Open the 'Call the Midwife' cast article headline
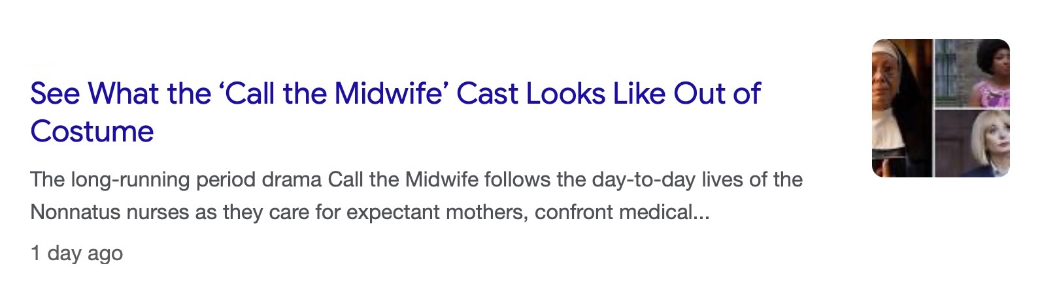Screen dimensions: 1042x283 (x=395, y=95)
